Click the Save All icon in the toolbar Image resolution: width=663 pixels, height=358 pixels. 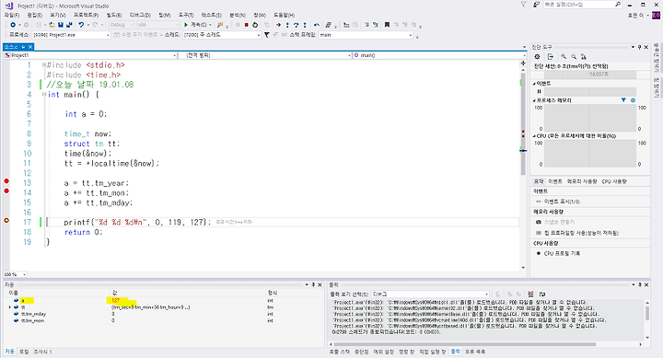pos(69,25)
